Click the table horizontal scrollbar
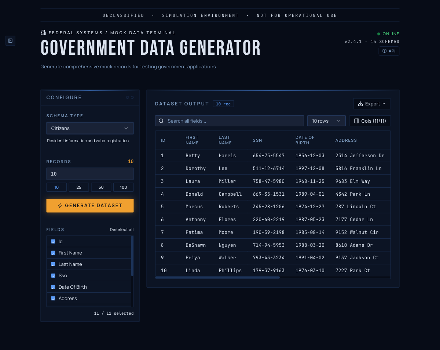The height and width of the screenshot is (350, 440). (x=217, y=278)
